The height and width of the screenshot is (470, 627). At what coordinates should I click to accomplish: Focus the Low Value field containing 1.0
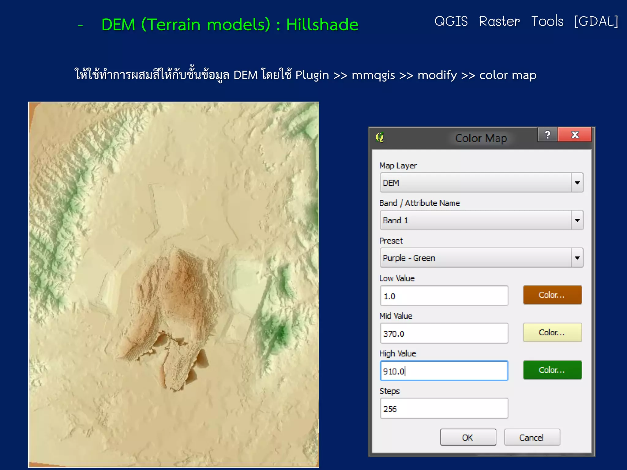pyautogui.click(x=444, y=296)
